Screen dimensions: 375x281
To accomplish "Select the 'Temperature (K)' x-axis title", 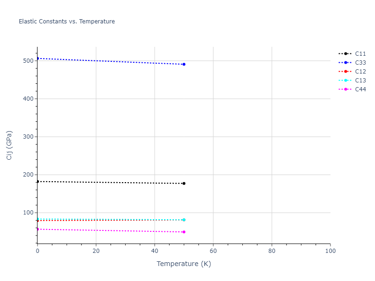I will [184, 264].
